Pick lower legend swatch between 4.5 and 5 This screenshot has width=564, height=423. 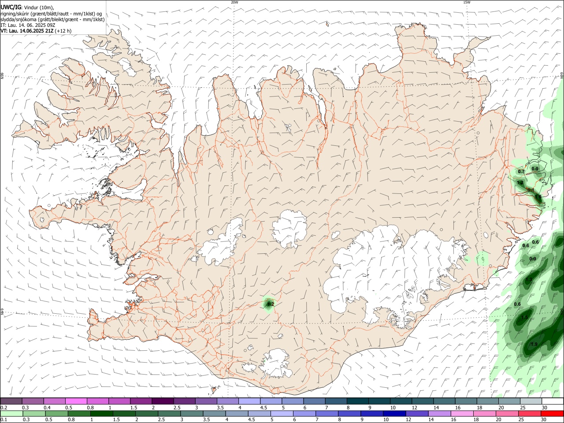[259, 413]
